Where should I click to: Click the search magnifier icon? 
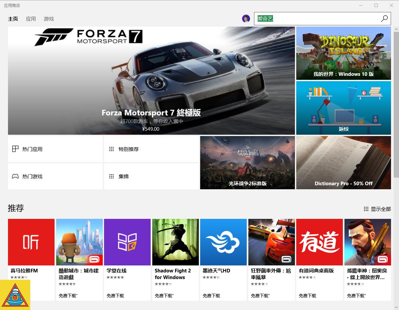[x=384, y=19]
